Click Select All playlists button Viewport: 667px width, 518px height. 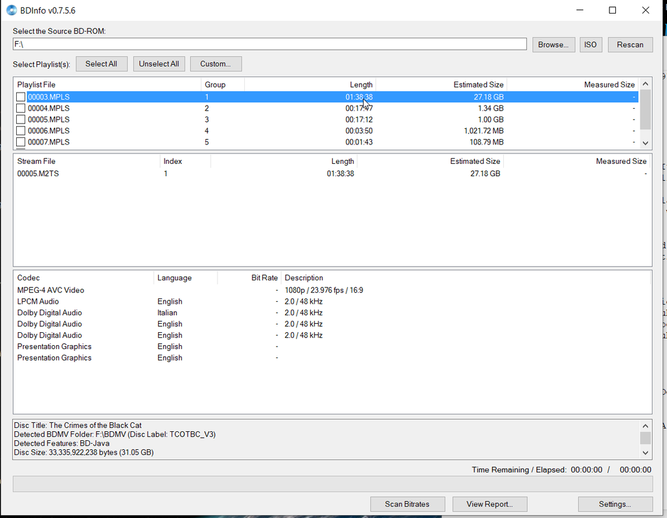pos(101,64)
